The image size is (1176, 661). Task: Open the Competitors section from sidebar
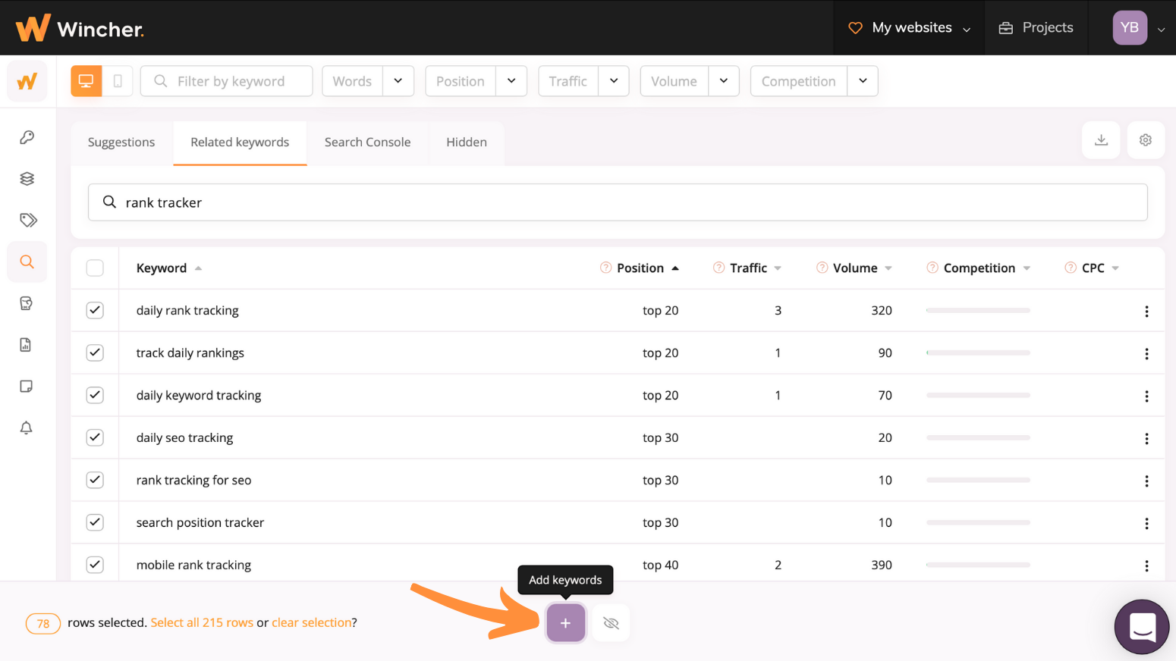(27, 303)
